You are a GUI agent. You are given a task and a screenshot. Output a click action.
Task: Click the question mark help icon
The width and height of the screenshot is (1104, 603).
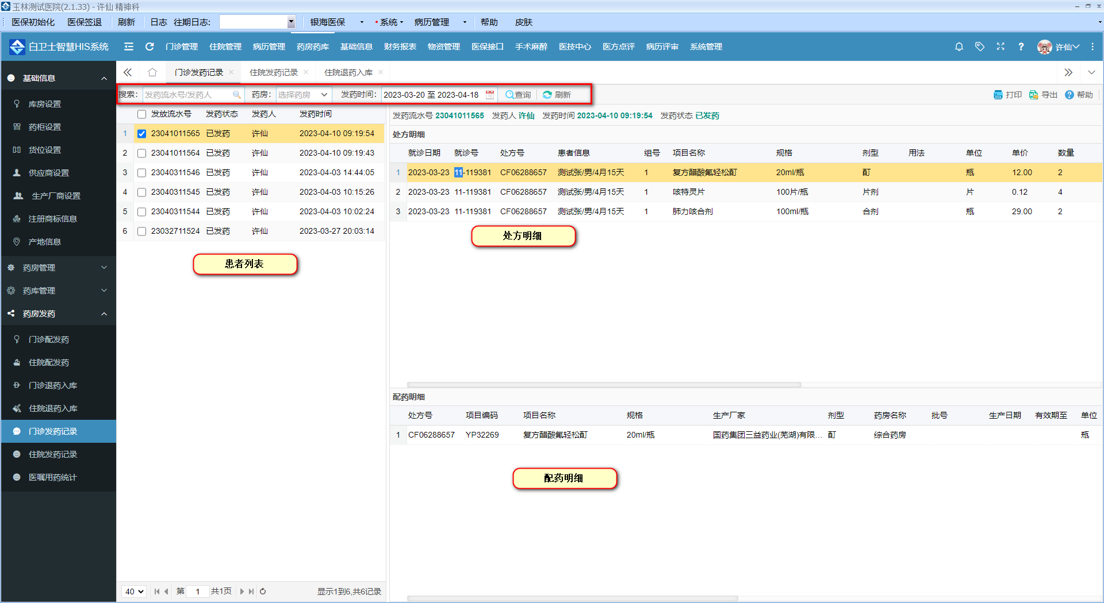pos(1021,47)
